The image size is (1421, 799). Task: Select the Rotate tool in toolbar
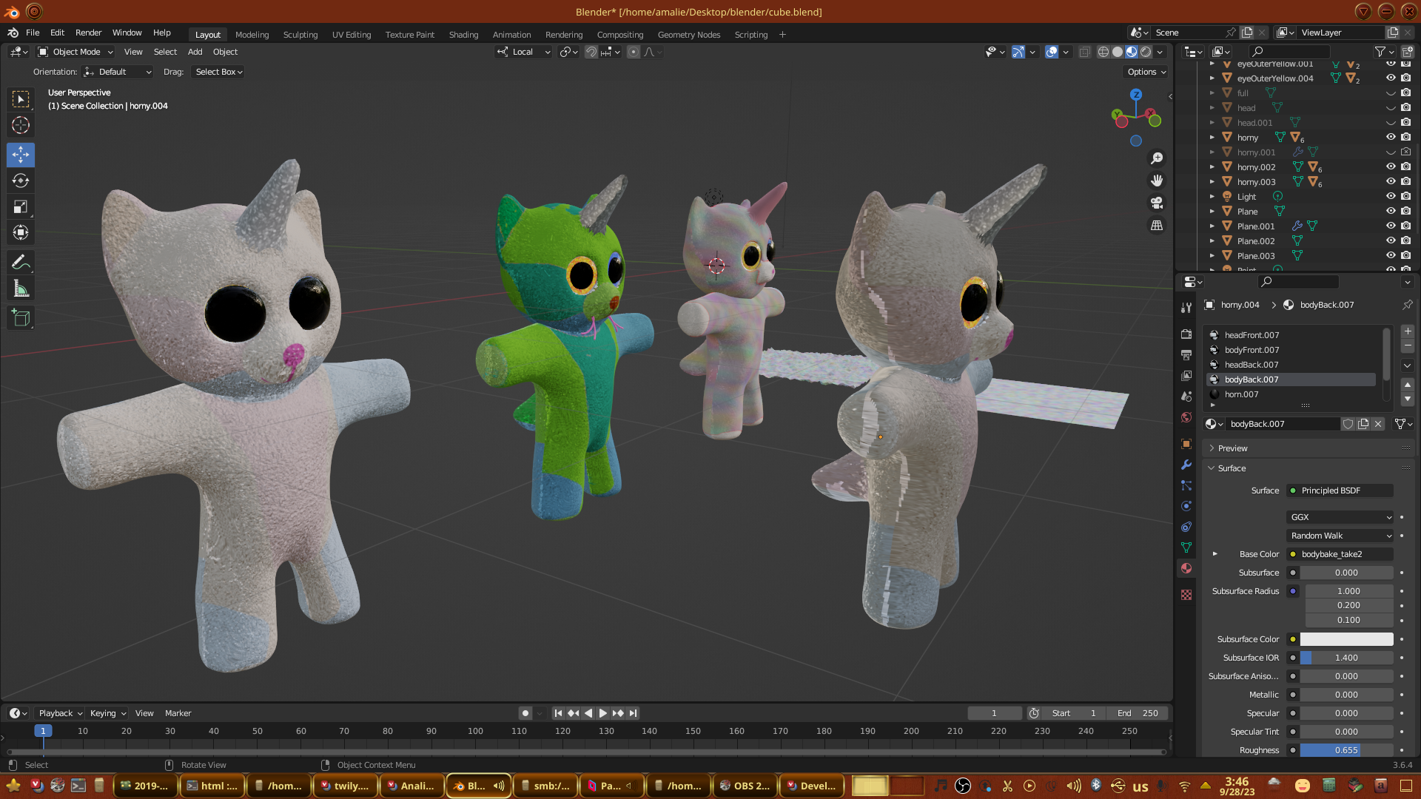click(x=21, y=181)
